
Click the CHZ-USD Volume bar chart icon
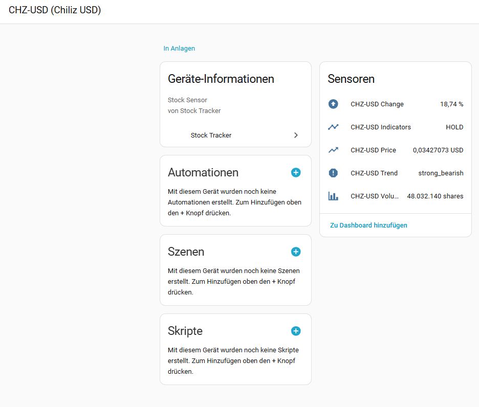click(x=333, y=196)
